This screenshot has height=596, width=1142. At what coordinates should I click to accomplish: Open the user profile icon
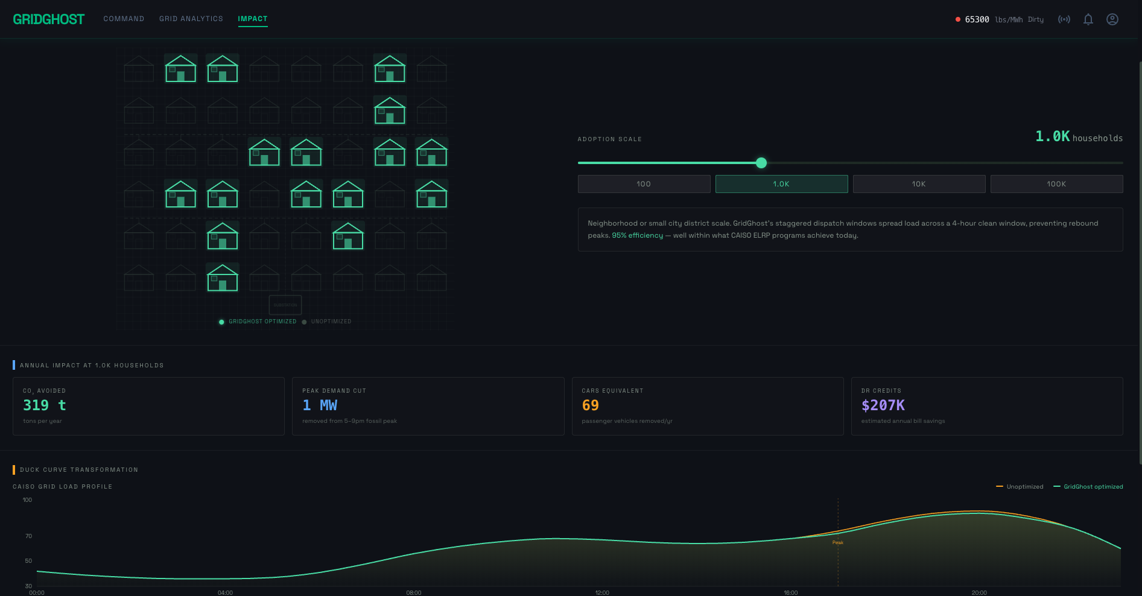click(x=1112, y=19)
